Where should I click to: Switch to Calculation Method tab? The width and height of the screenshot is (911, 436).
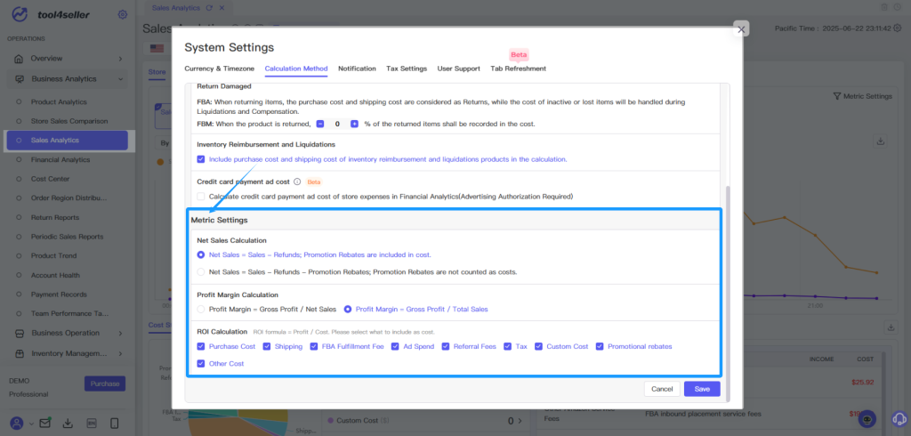(296, 69)
